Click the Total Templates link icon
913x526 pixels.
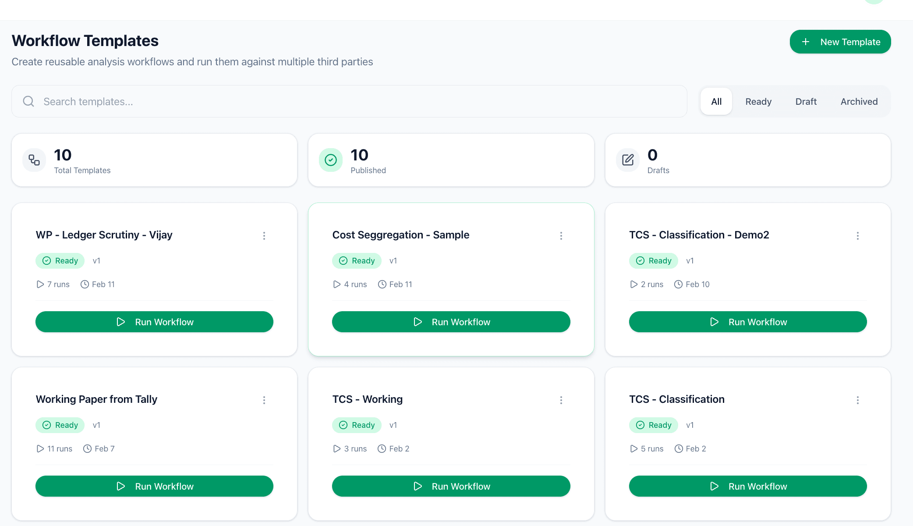click(x=34, y=160)
